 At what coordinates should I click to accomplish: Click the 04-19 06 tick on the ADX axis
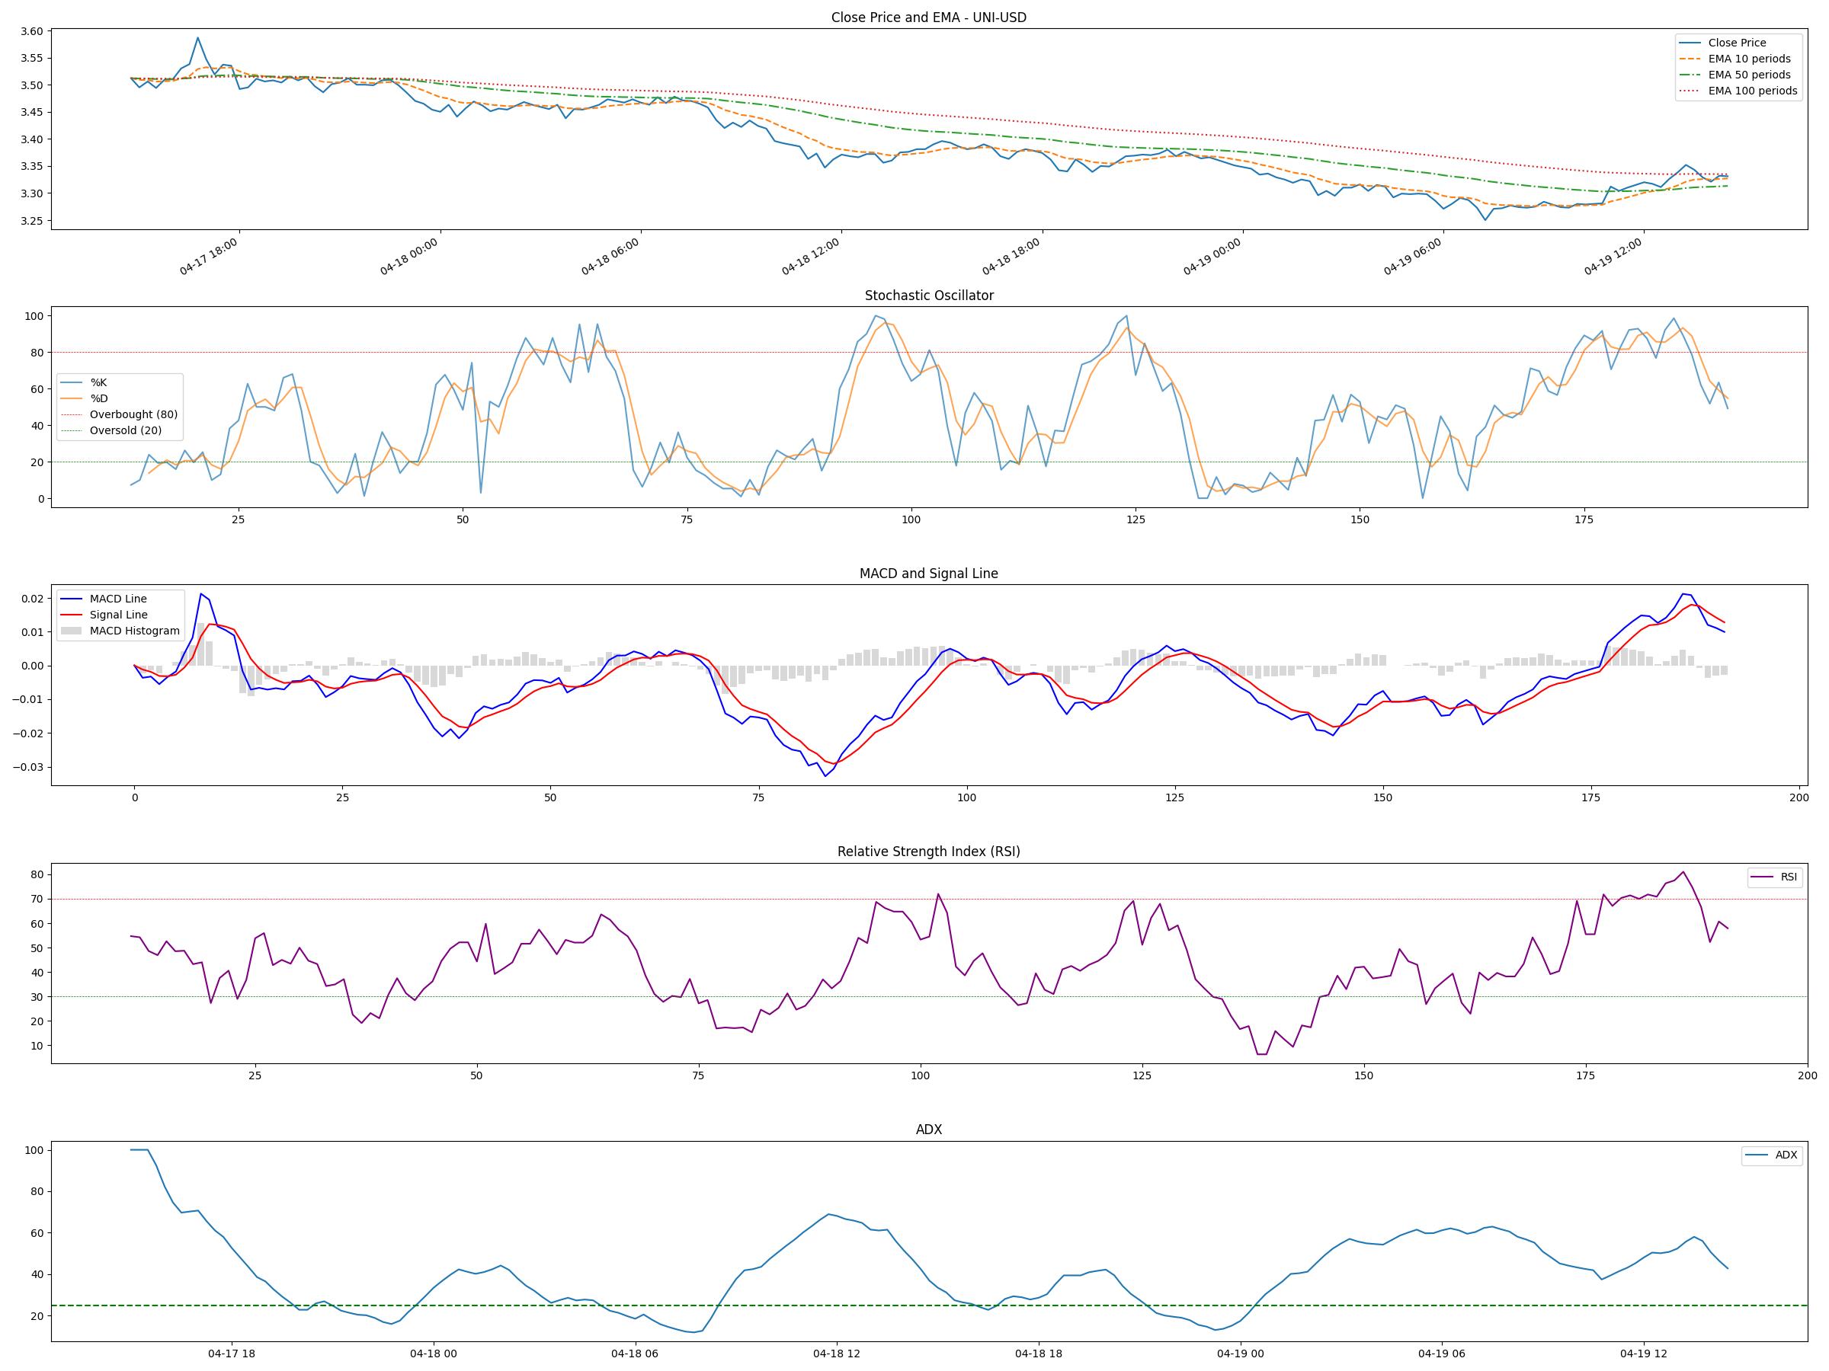[x=1441, y=1353]
